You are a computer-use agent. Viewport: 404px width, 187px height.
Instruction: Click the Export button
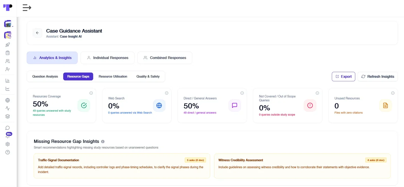[343, 76]
